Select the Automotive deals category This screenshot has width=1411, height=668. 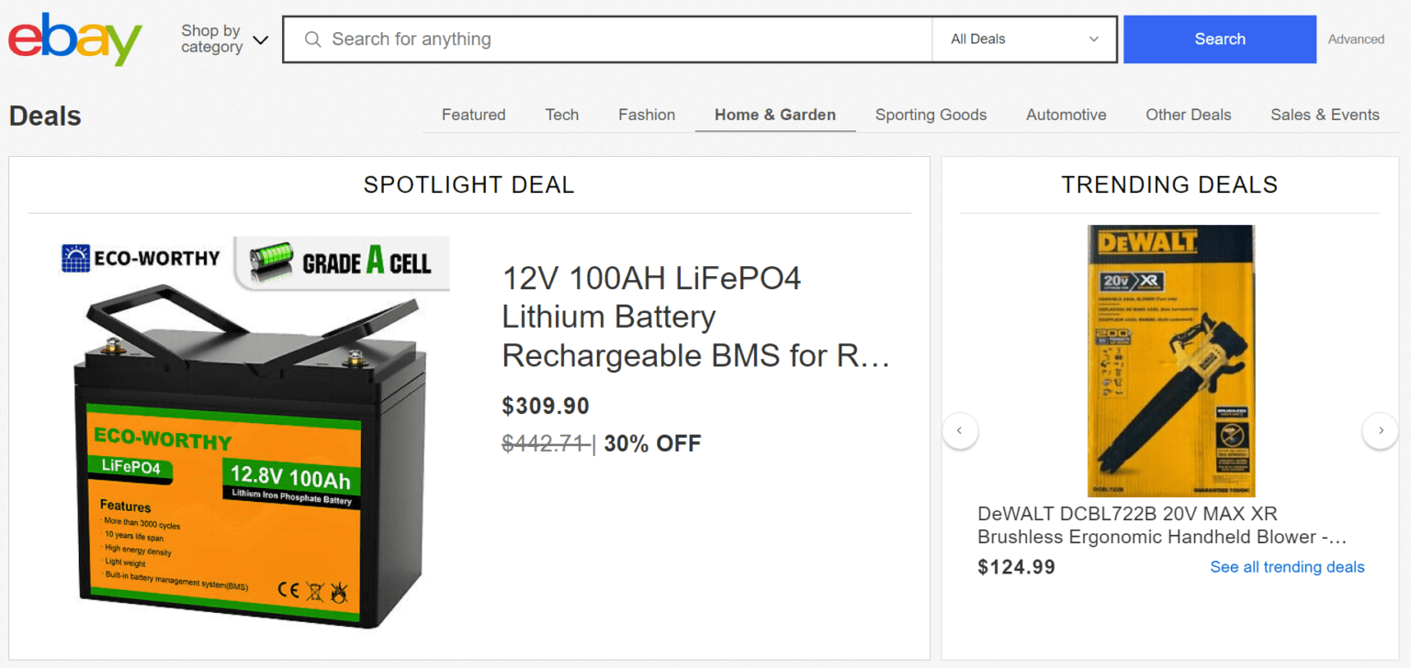(x=1066, y=114)
